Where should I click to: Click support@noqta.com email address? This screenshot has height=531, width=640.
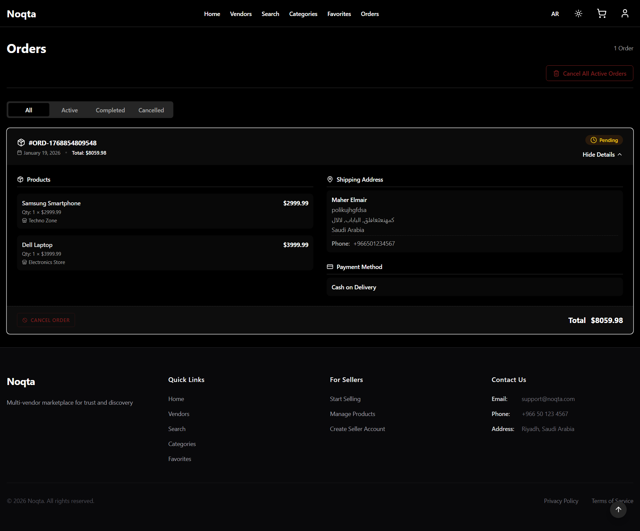tap(548, 399)
